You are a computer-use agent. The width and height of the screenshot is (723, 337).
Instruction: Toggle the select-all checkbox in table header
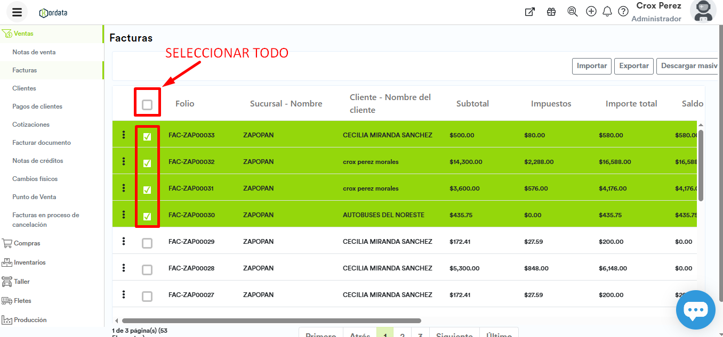[x=147, y=105]
